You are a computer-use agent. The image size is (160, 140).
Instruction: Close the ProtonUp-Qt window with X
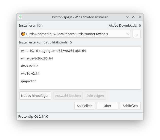(x=140, y=17)
